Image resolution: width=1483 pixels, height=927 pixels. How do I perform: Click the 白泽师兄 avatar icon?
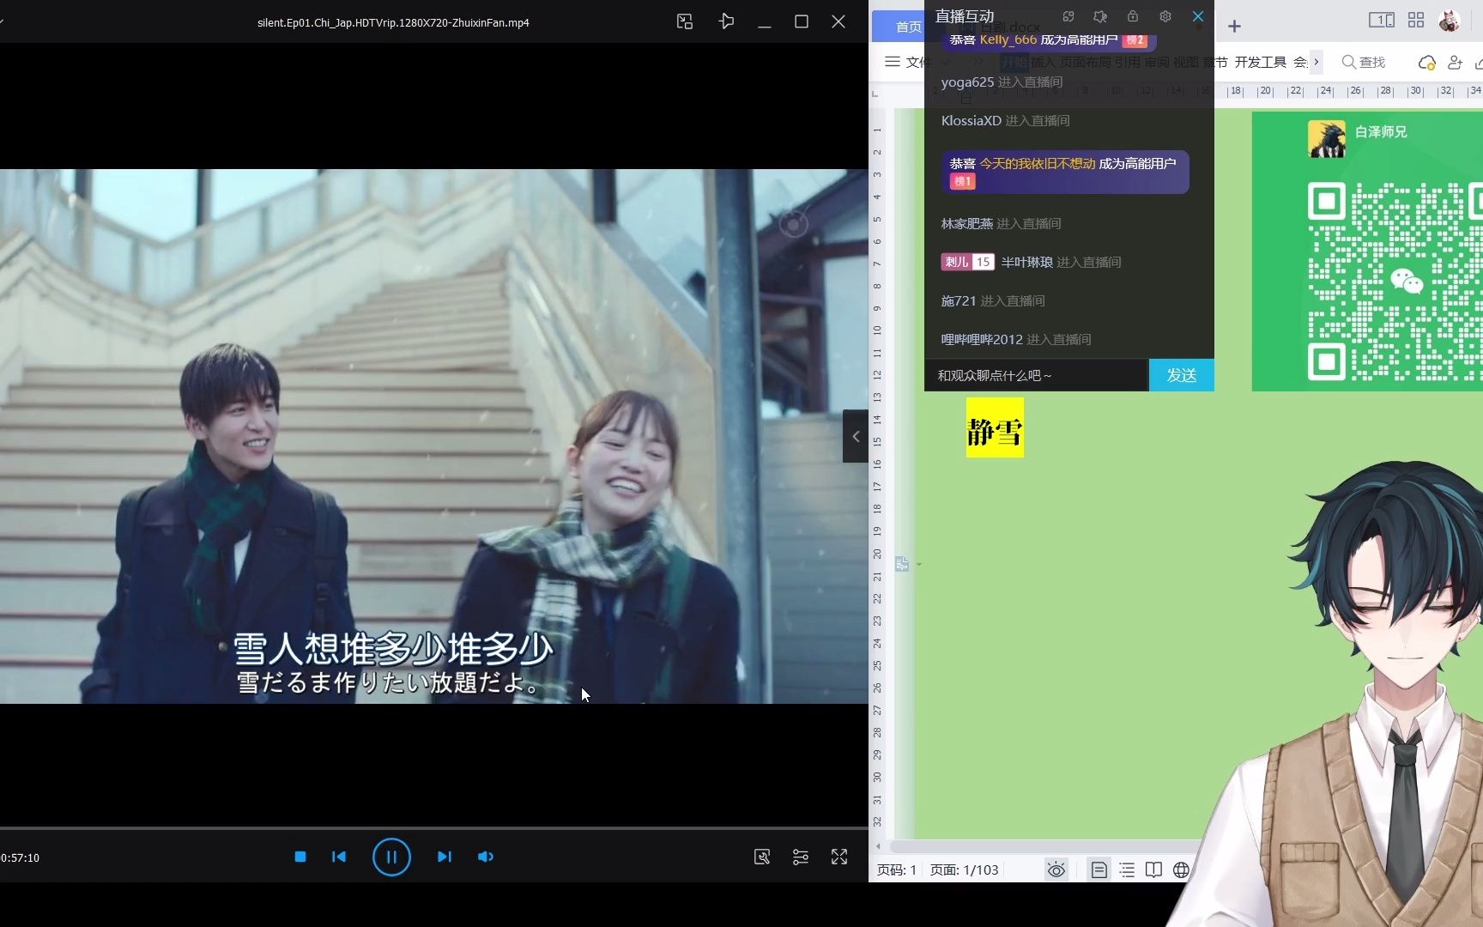[x=1326, y=138]
